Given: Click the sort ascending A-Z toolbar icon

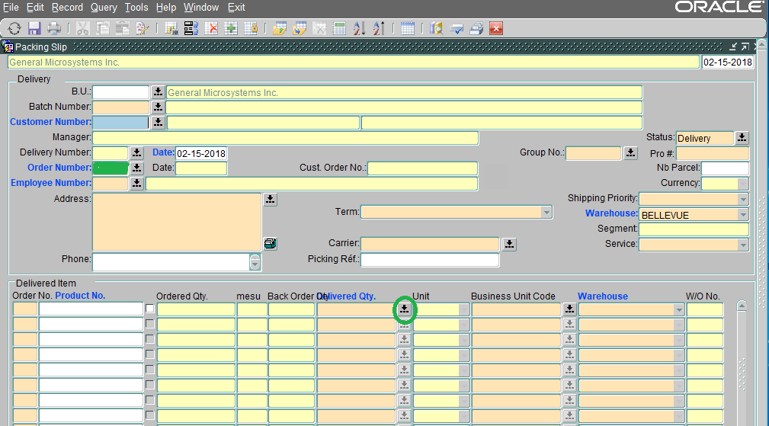Looking at the screenshot, I should point(359,29).
